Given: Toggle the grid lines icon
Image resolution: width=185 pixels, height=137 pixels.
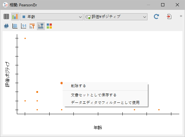Looking at the screenshot, I should pos(15,26).
